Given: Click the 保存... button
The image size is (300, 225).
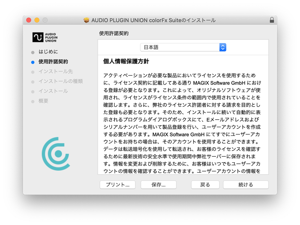Looking at the screenshot, I should pos(158,185).
